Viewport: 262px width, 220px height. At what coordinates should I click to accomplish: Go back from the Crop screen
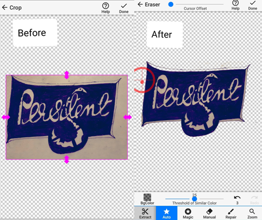tap(4, 8)
